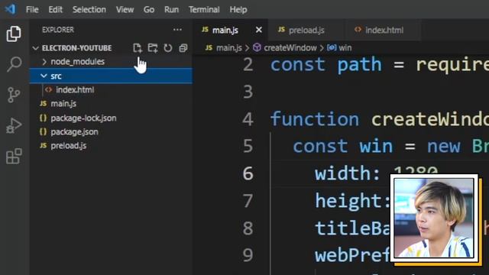Open the Selection menu
489x275 pixels.
click(89, 10)
